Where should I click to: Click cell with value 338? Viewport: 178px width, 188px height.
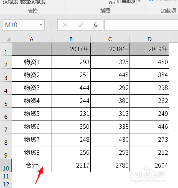tap(110, 127)
